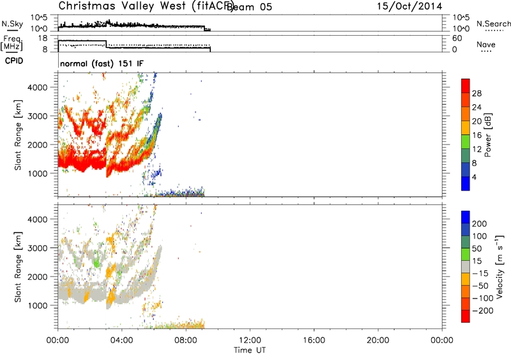Click the '3000' tick on velocity panel
Viewport: 511px width, 354px height.
[x=38, y=248]
